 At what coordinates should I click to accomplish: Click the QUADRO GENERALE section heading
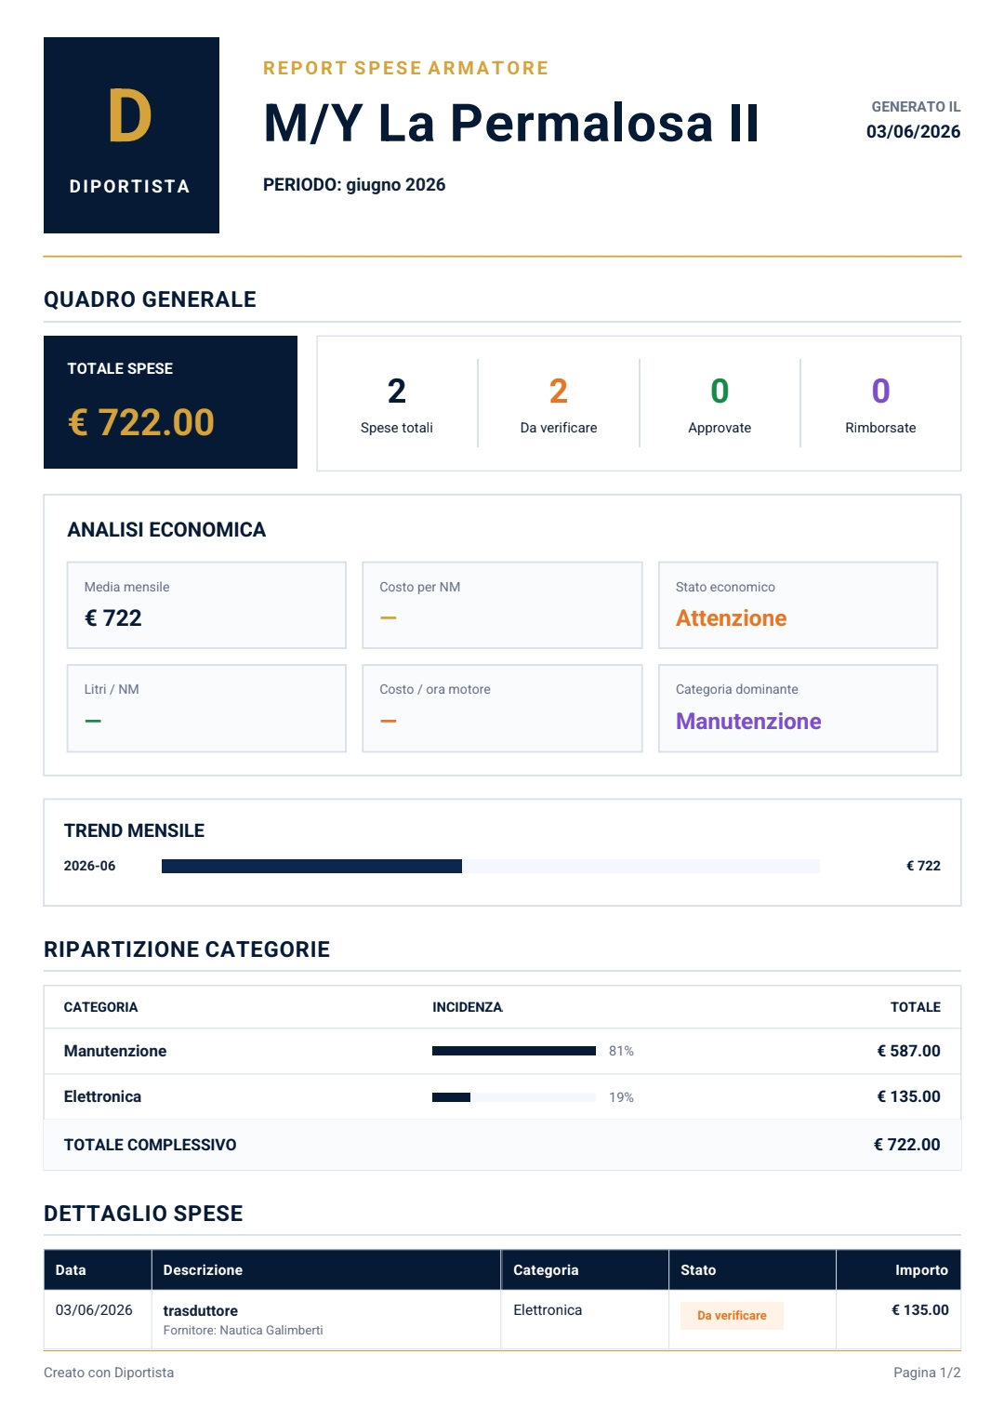point(150,299)
